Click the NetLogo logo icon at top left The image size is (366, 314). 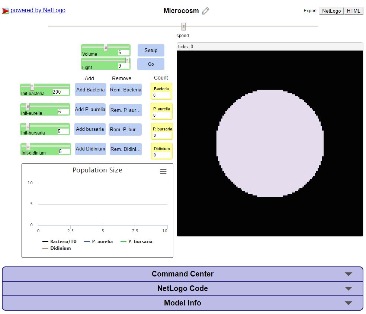pos(6,11)
